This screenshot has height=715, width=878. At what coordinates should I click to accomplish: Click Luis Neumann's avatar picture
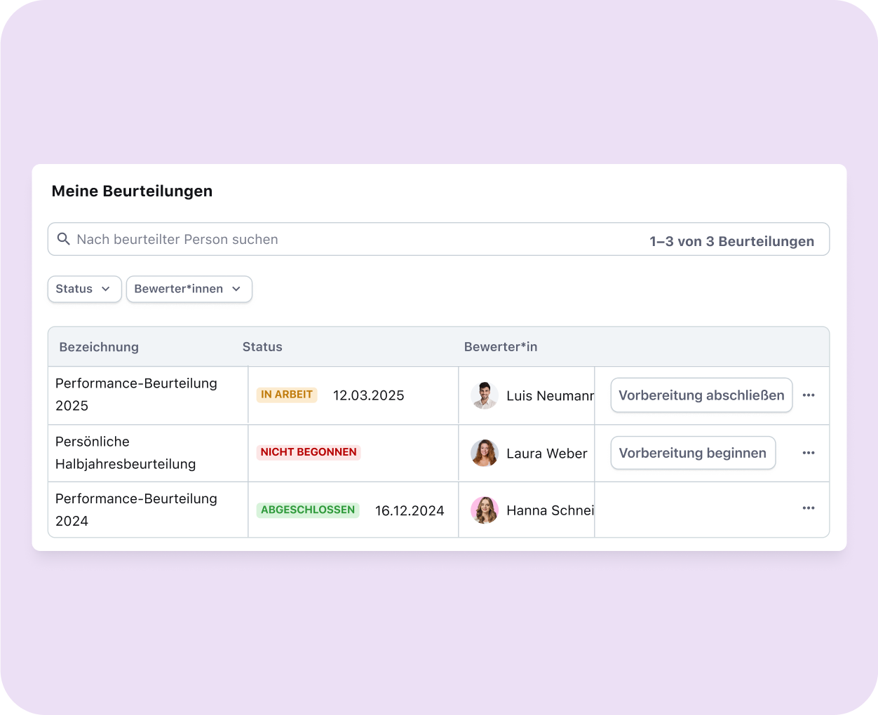[x=485, y=395]
